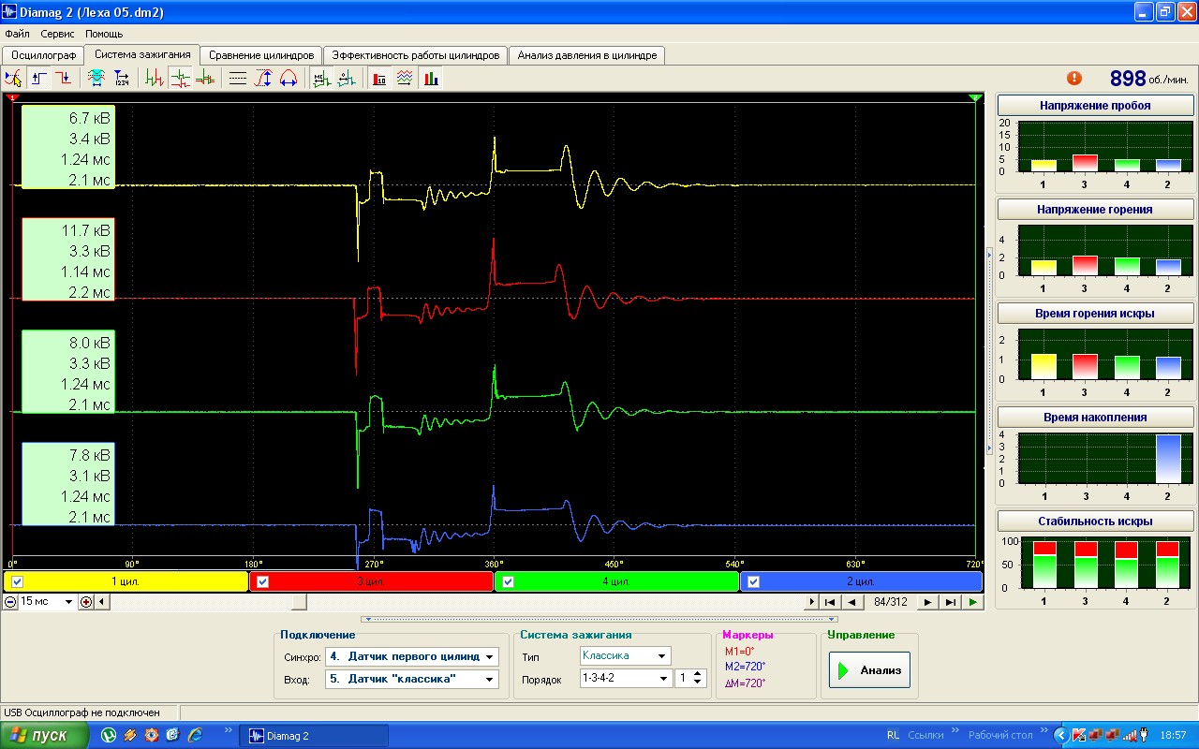This screenshot has height=749, width=1199.
Task: Open Internet Explorer from quick launch
Action: [195, 735]
